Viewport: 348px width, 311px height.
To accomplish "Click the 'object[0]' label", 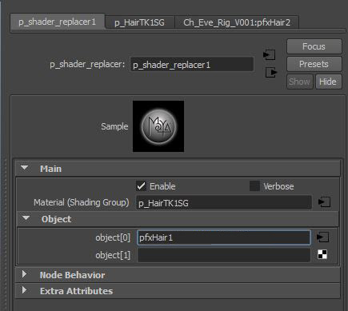I will [x=113, y=237].
